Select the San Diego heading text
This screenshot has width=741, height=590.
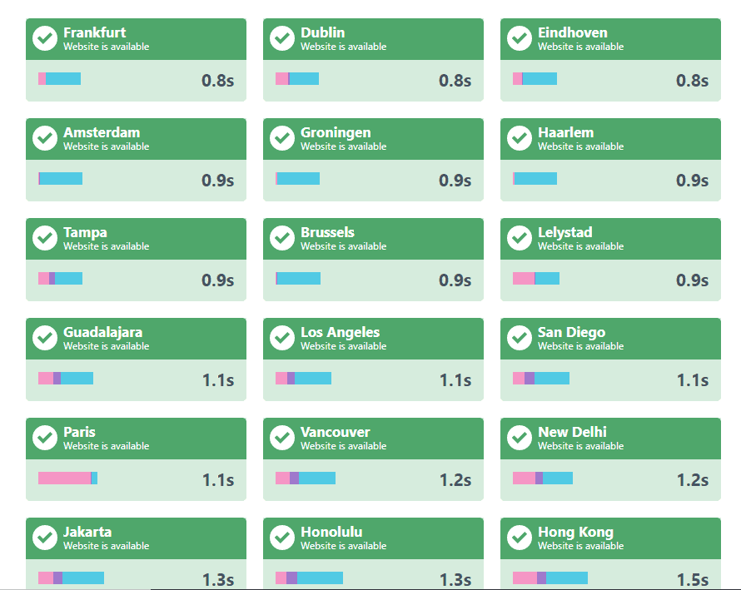(x=571, y=332)
